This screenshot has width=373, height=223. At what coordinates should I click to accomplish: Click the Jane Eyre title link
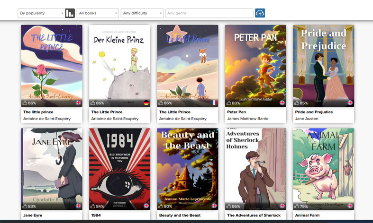pos(33,215)
